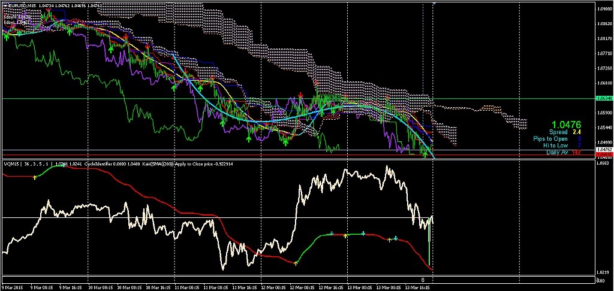Click the red price tag below 1.04762
614x291 pixels.
pos(603,155)
